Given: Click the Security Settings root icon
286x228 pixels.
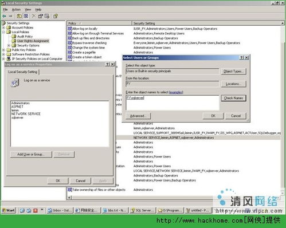Looking at the screenshot, I should (x=3, y=23).
